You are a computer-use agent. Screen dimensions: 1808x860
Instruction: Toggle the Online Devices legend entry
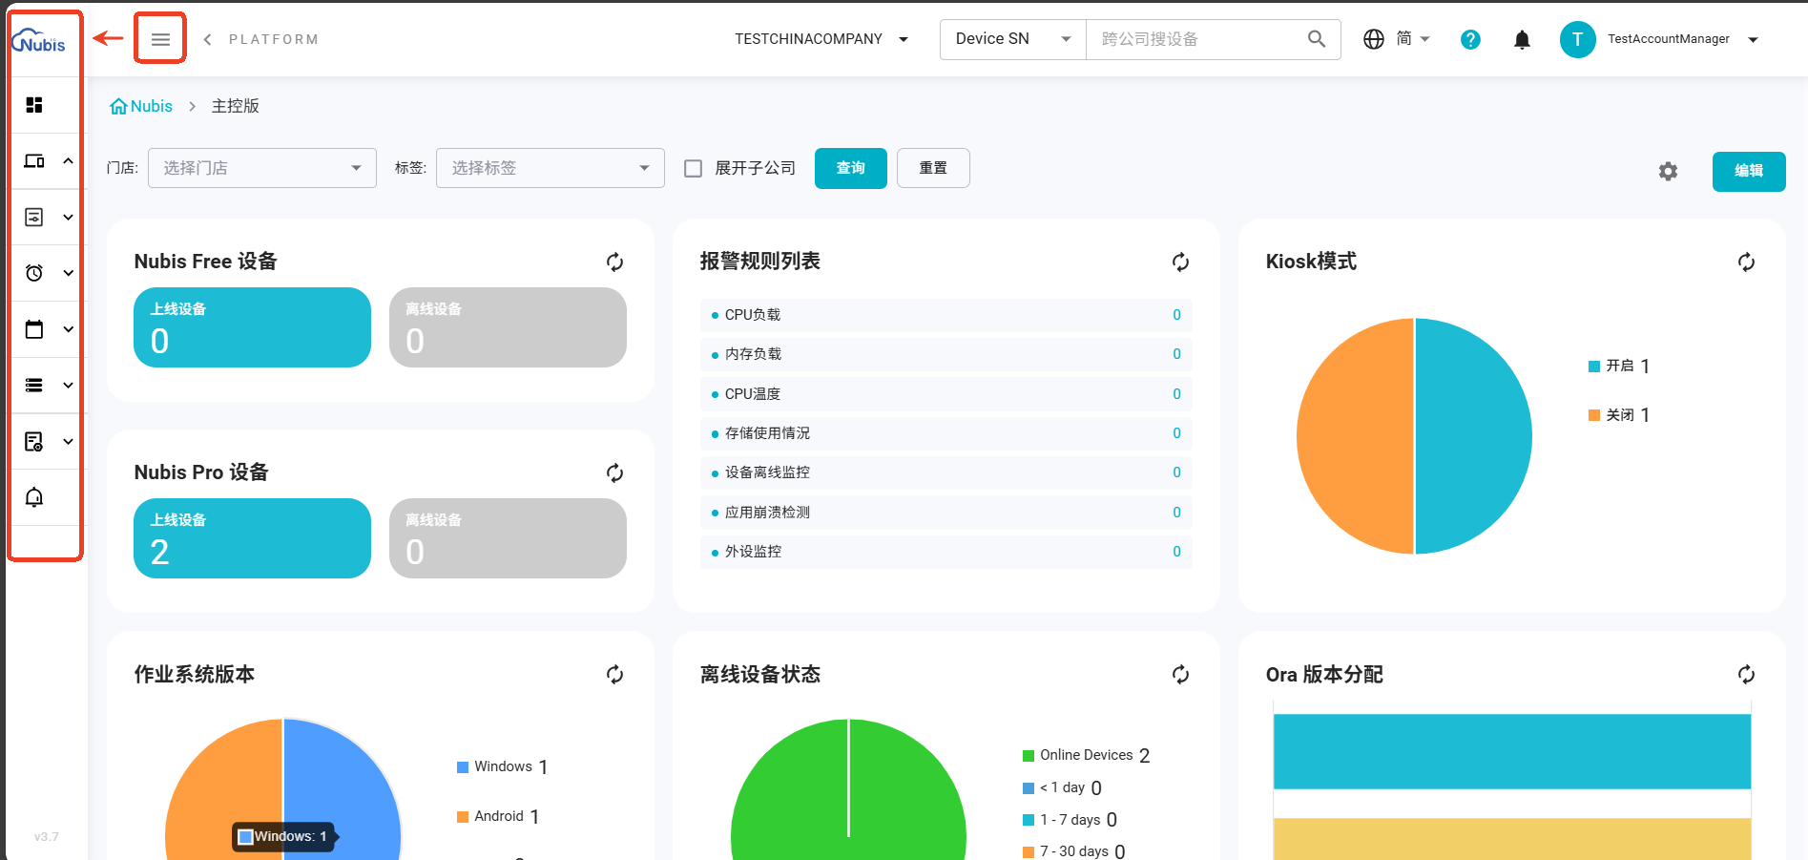click(x=1087, y=755)
